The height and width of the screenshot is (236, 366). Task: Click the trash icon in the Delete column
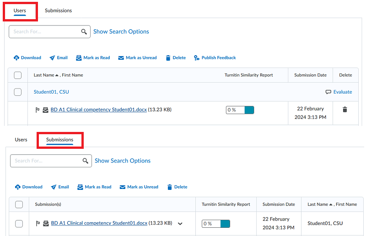345,110
